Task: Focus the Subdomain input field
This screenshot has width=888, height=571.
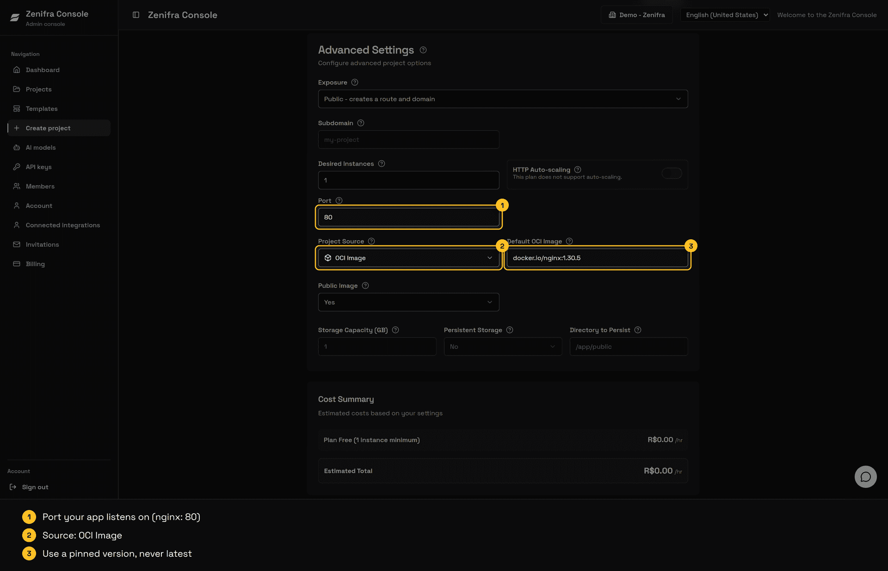Action: pyautogui.click(x=409, y=140)
